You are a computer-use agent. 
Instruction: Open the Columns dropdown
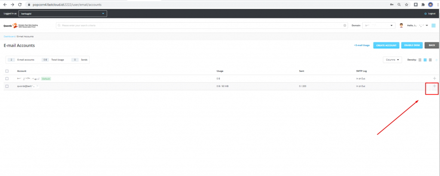click(x=392, y=60)
